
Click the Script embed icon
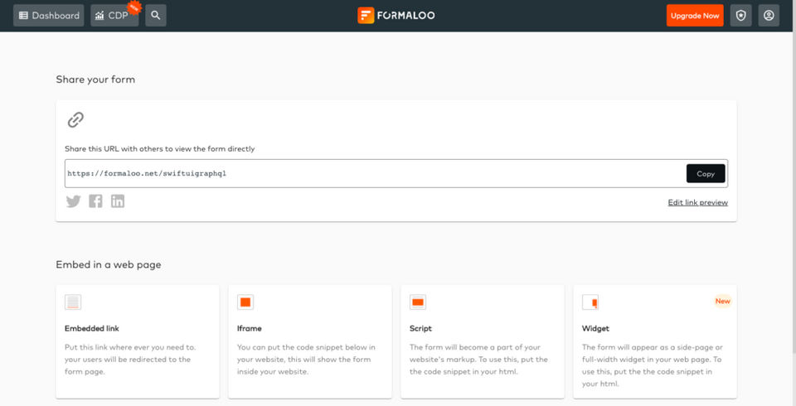pyautogui.click(x=418, y=302)
